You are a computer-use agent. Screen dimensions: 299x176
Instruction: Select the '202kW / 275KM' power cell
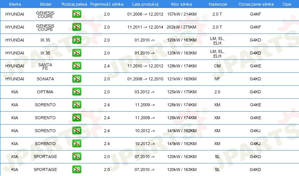[x=181, y=27]
